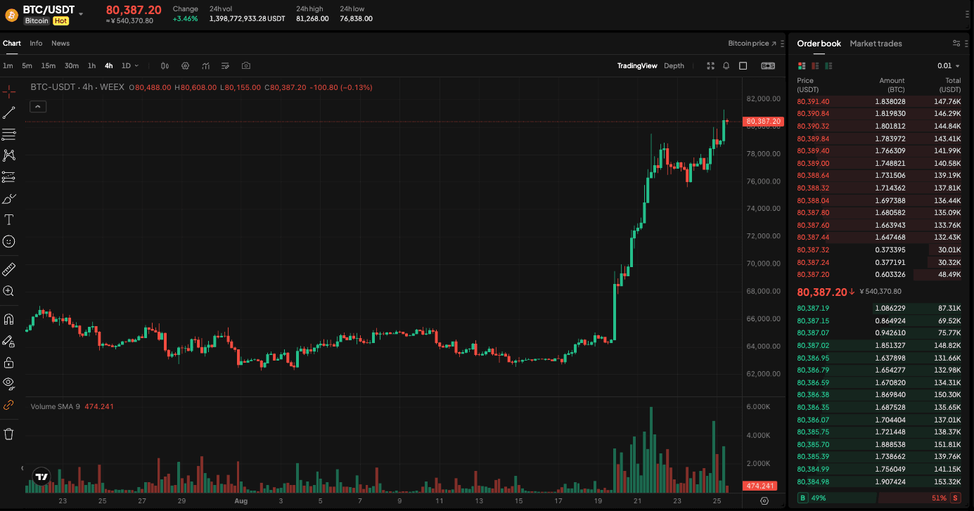Select the brush drawing tool
The width and height of the screenshot is (974, 511).
pos(9,198)
